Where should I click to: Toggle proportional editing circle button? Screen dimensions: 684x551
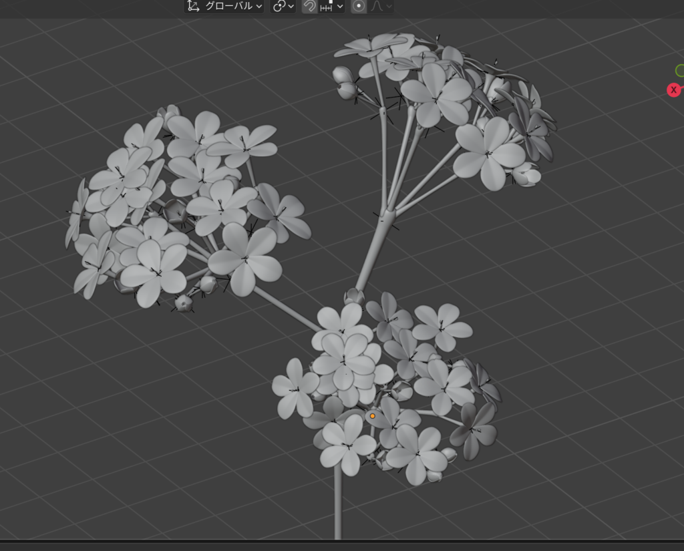coord(359,6)
